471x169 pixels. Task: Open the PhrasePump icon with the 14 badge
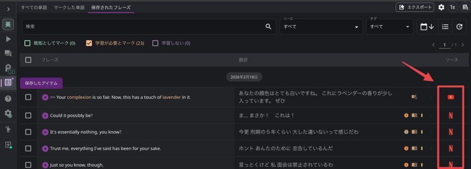pos(9,68)
